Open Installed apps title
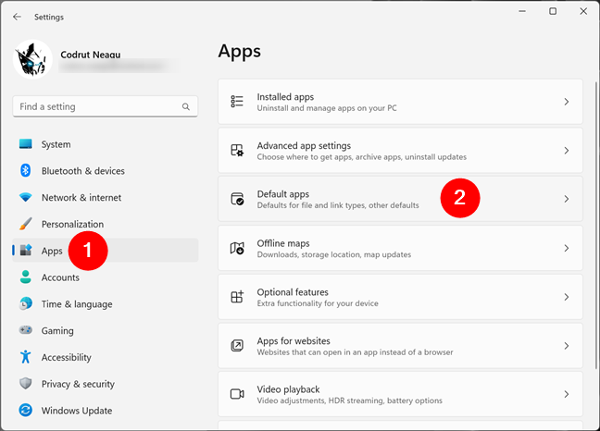This screenshot has height=431, width=600. point(285,97)
